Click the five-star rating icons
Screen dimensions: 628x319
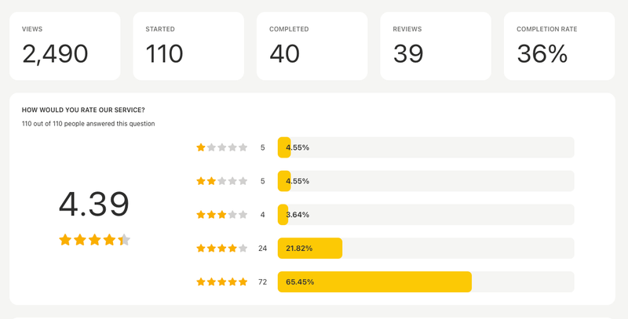click(221, 281)
